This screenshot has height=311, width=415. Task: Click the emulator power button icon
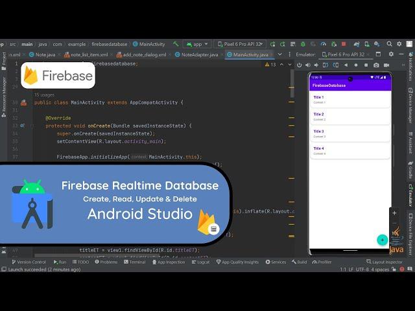pos(299,65)
